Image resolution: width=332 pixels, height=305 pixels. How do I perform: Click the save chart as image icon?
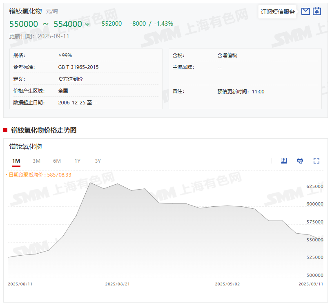[284, 161]
